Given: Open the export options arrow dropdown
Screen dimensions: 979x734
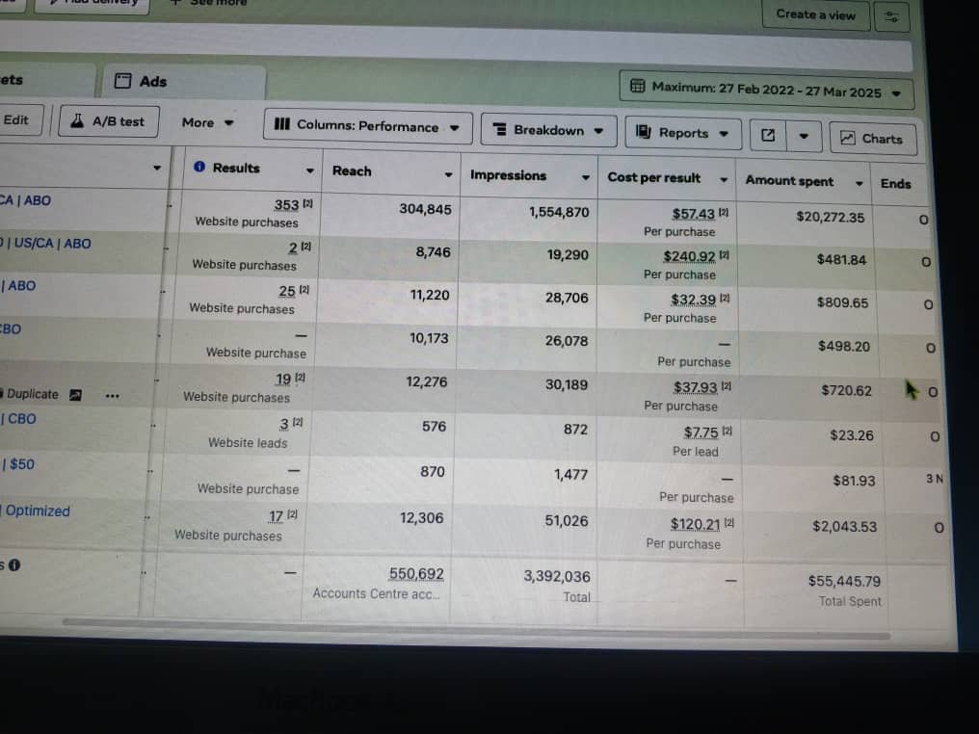Looking at the screenshot, I should tap(804, 136).
